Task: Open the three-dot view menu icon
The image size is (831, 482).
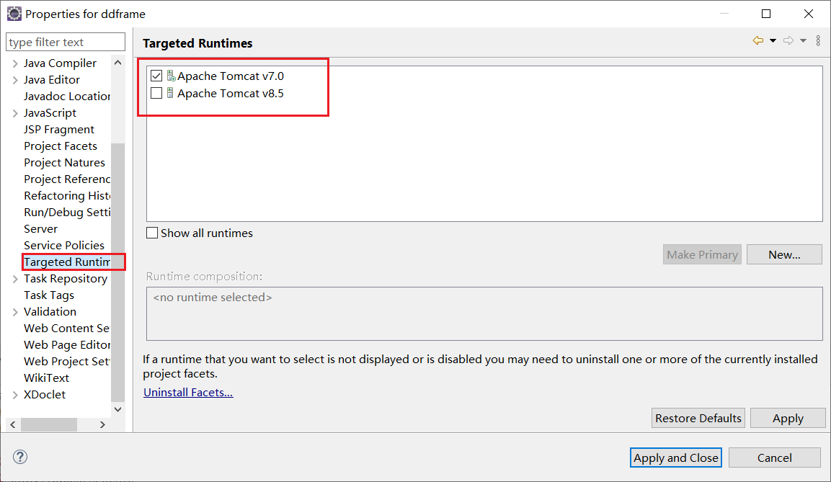Action: point(818,41)
